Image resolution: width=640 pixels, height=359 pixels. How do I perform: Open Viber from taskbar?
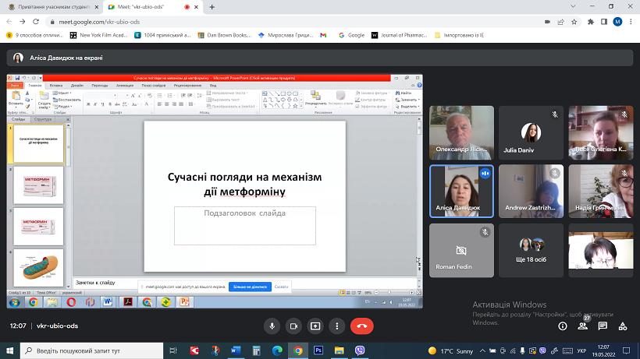pos(360,350)
